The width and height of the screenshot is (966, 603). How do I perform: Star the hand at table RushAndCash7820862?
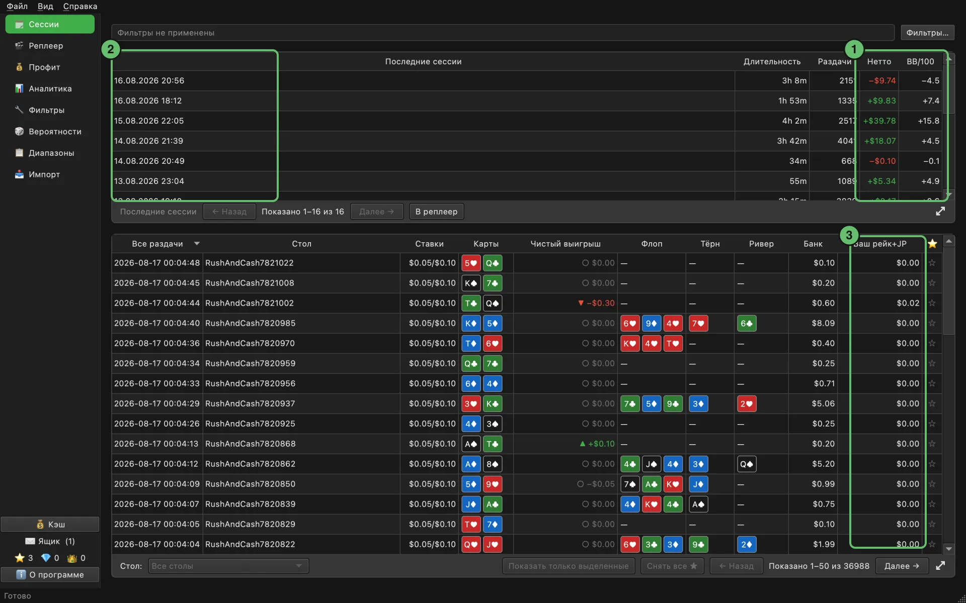click(932, 464)
